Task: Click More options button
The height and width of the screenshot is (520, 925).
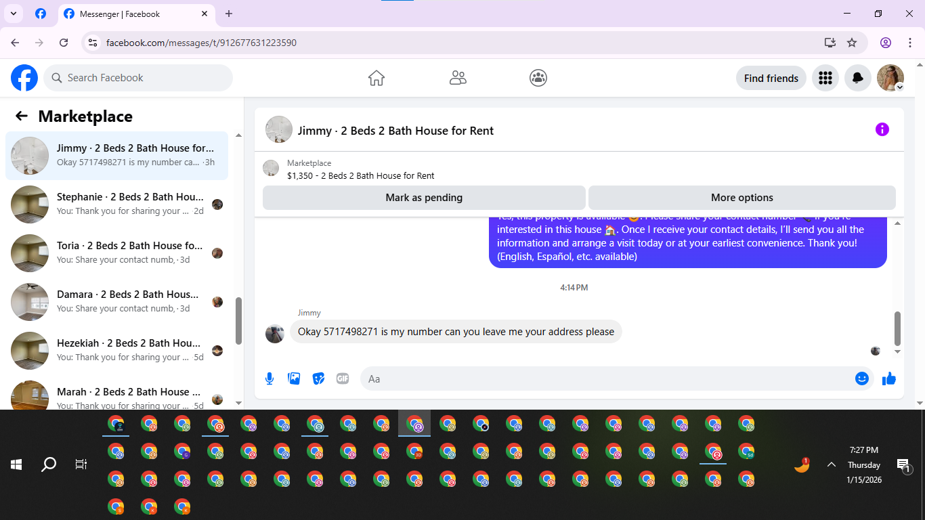Action: pos(742,198)
